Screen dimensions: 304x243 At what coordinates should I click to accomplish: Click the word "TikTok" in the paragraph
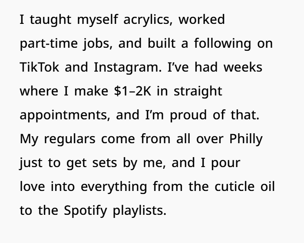click(40, 67)
